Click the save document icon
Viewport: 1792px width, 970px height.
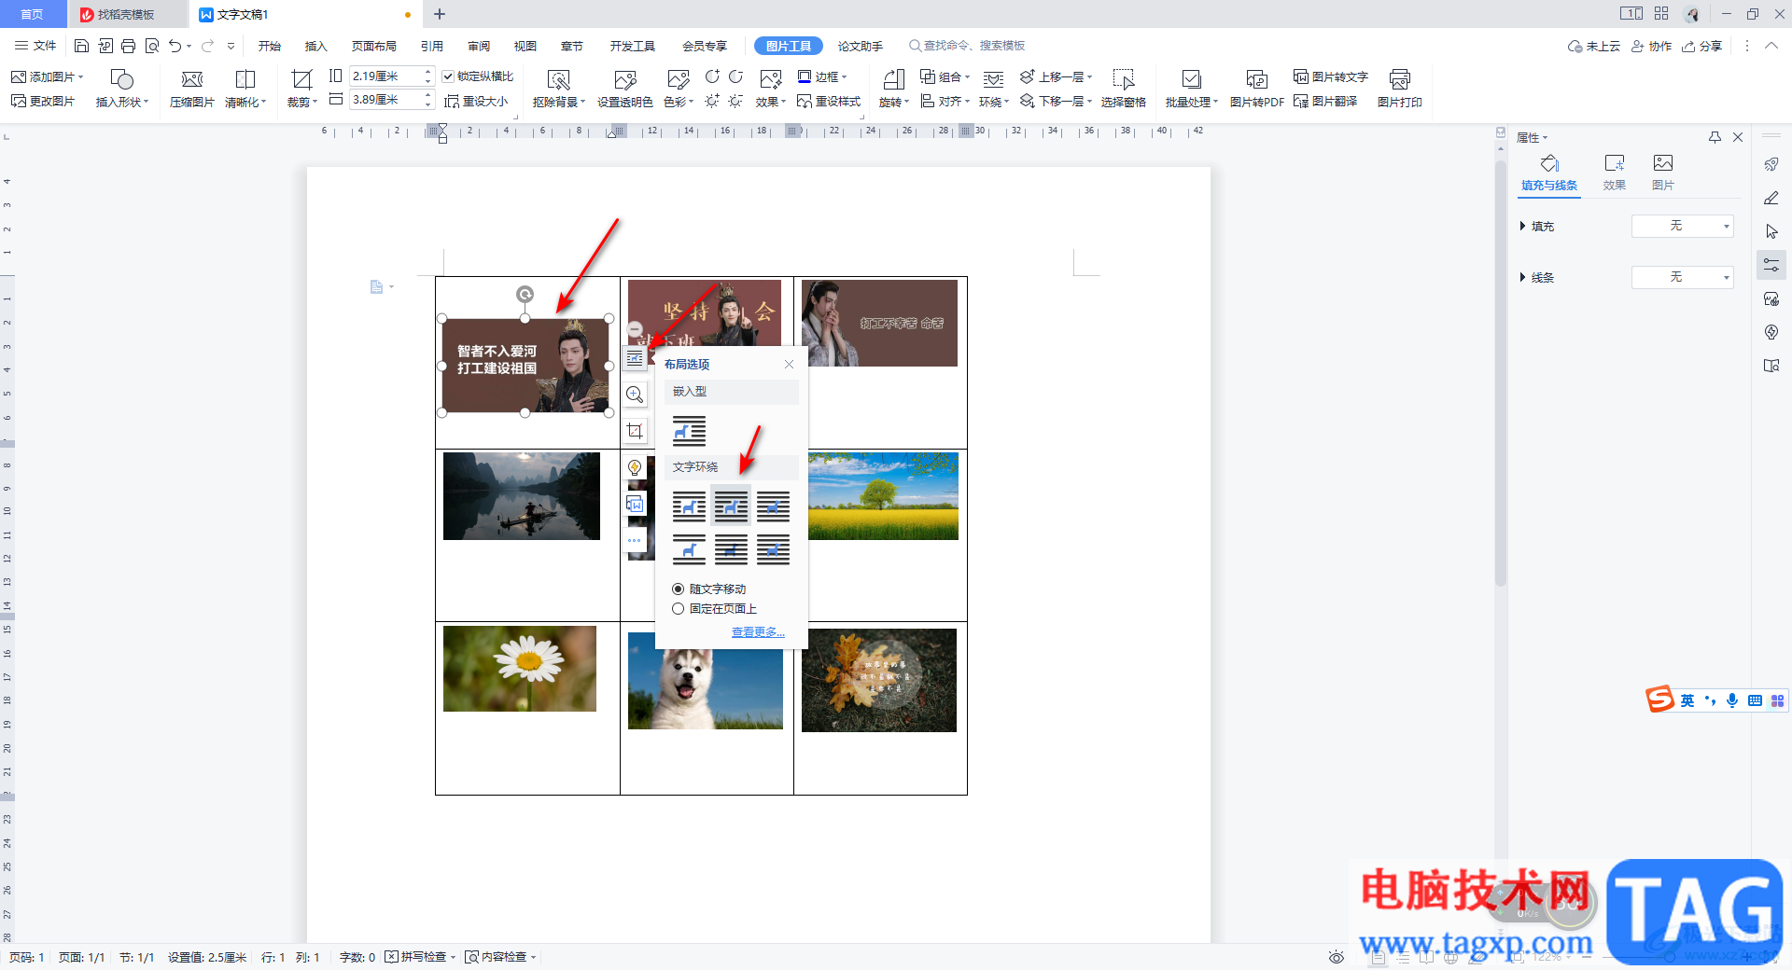81,46
